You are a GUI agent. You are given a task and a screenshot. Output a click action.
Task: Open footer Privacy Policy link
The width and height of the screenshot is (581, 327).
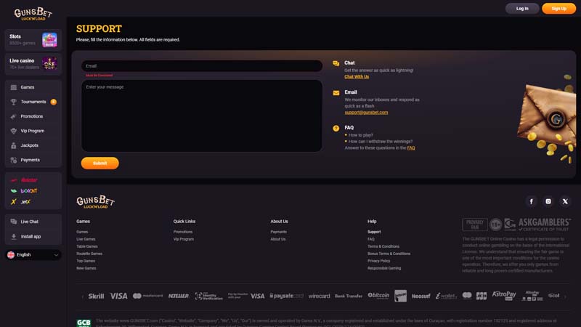tap(378, 261)
